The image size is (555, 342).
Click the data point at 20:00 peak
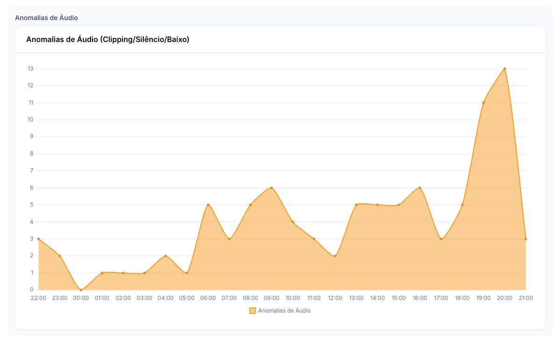click(x=505, y=69)
